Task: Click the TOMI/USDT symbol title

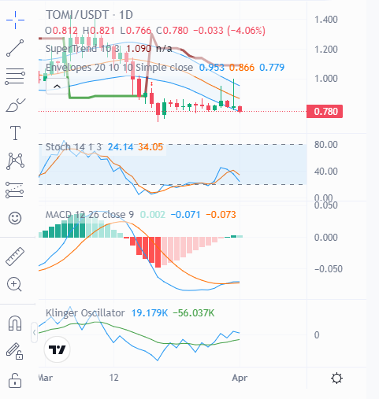Action: pos(77,15)
